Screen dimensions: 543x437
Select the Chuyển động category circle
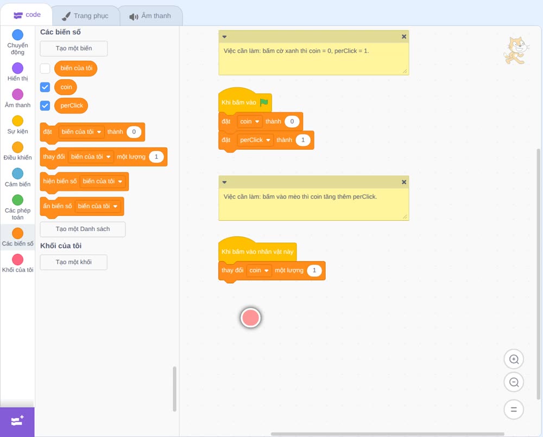coord(18,35)
